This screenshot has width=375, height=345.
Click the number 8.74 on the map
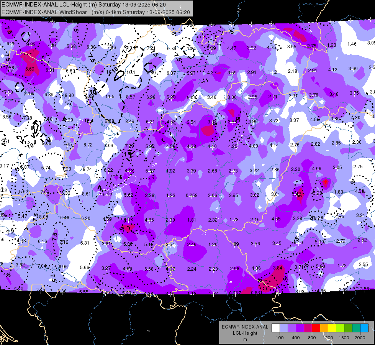tap(87, 169)
